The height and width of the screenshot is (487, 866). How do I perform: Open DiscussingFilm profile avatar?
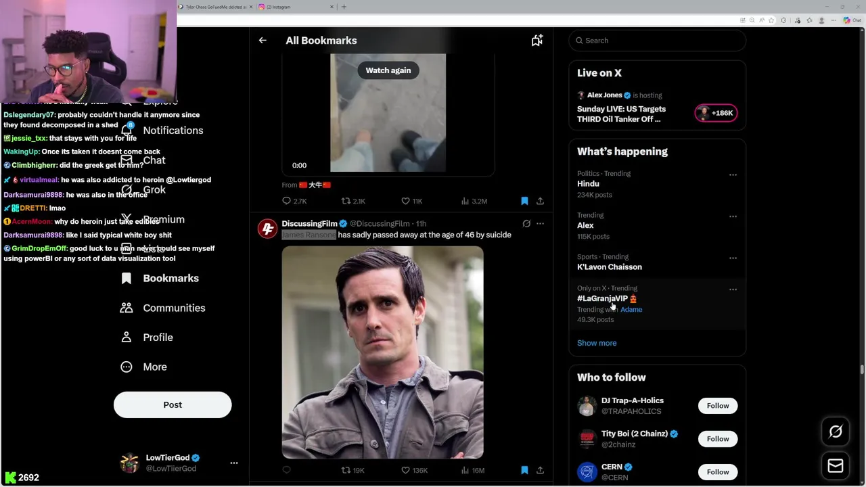[x=267, y=229]
